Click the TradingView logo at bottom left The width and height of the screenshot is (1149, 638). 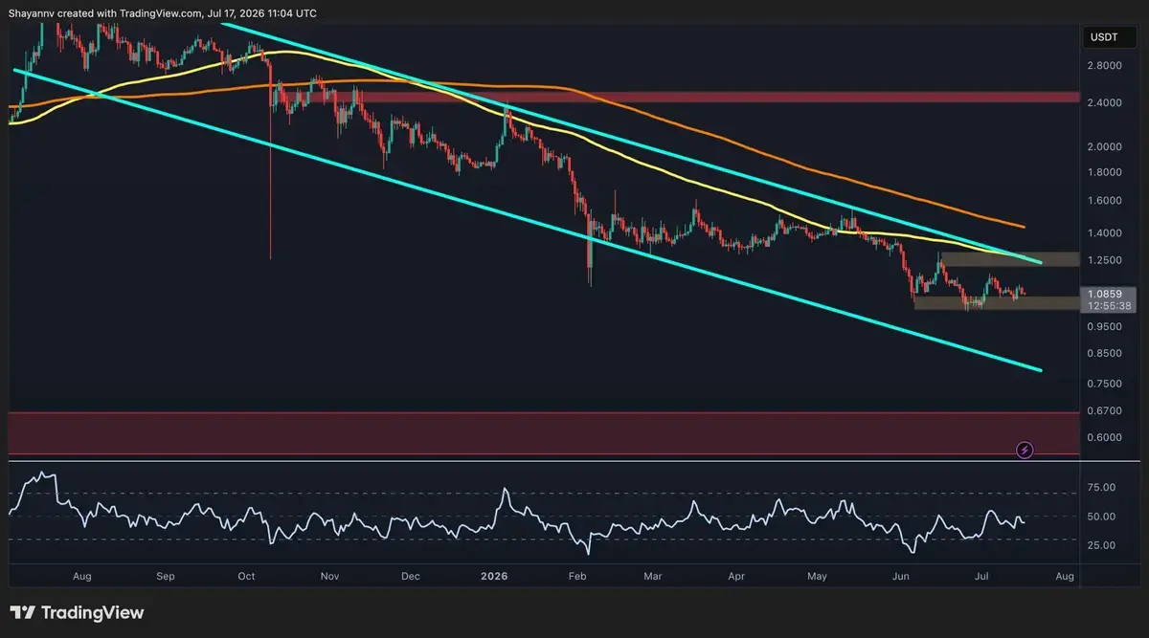(x=77, y=612)
